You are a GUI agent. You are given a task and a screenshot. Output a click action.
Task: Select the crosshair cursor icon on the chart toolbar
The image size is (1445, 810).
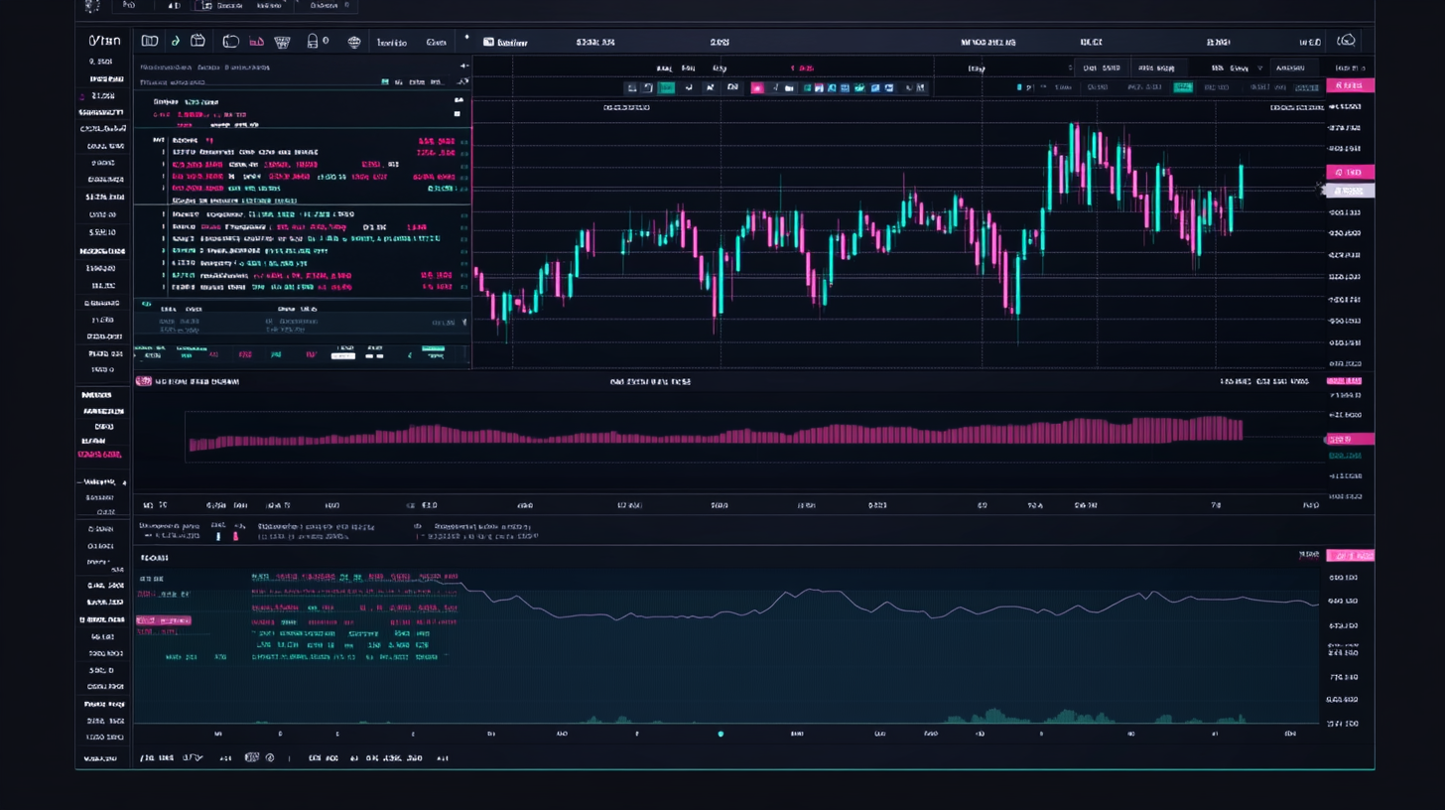pos(709,87)
